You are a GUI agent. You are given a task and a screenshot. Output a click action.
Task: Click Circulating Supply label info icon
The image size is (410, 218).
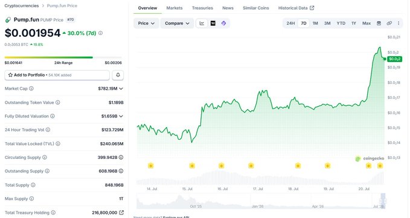tap(45, 157)
